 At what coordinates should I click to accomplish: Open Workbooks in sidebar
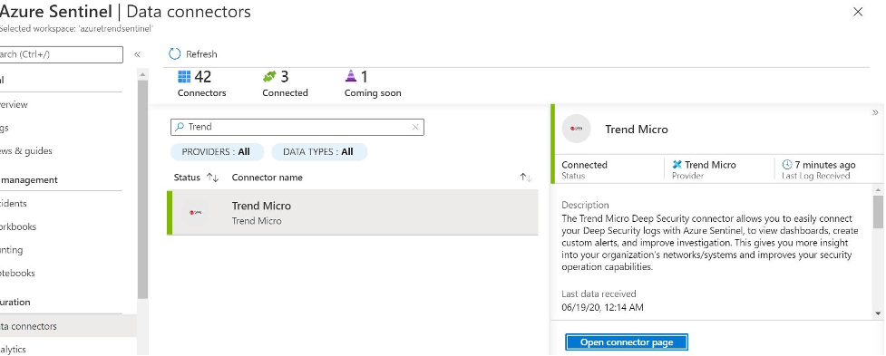[17, 226]
